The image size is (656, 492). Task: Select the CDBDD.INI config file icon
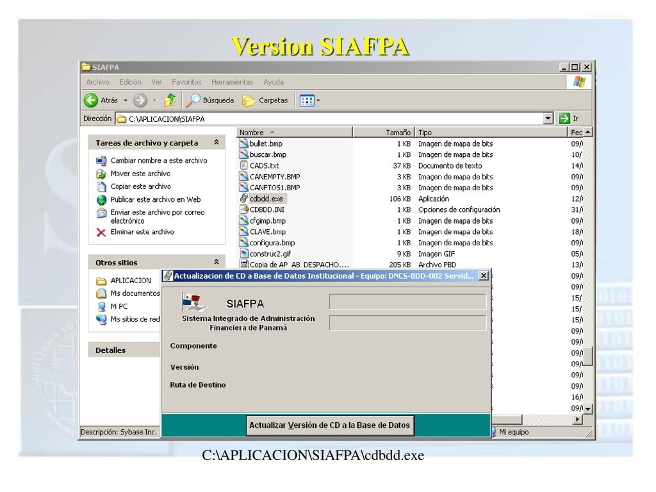243,209
